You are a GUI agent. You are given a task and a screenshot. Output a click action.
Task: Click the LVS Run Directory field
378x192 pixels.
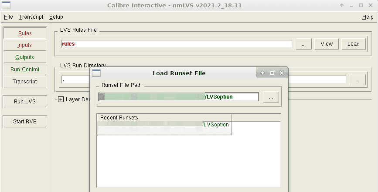tap(75, 80)
